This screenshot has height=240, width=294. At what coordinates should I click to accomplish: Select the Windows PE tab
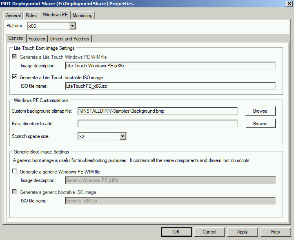(x=55, y=15)
